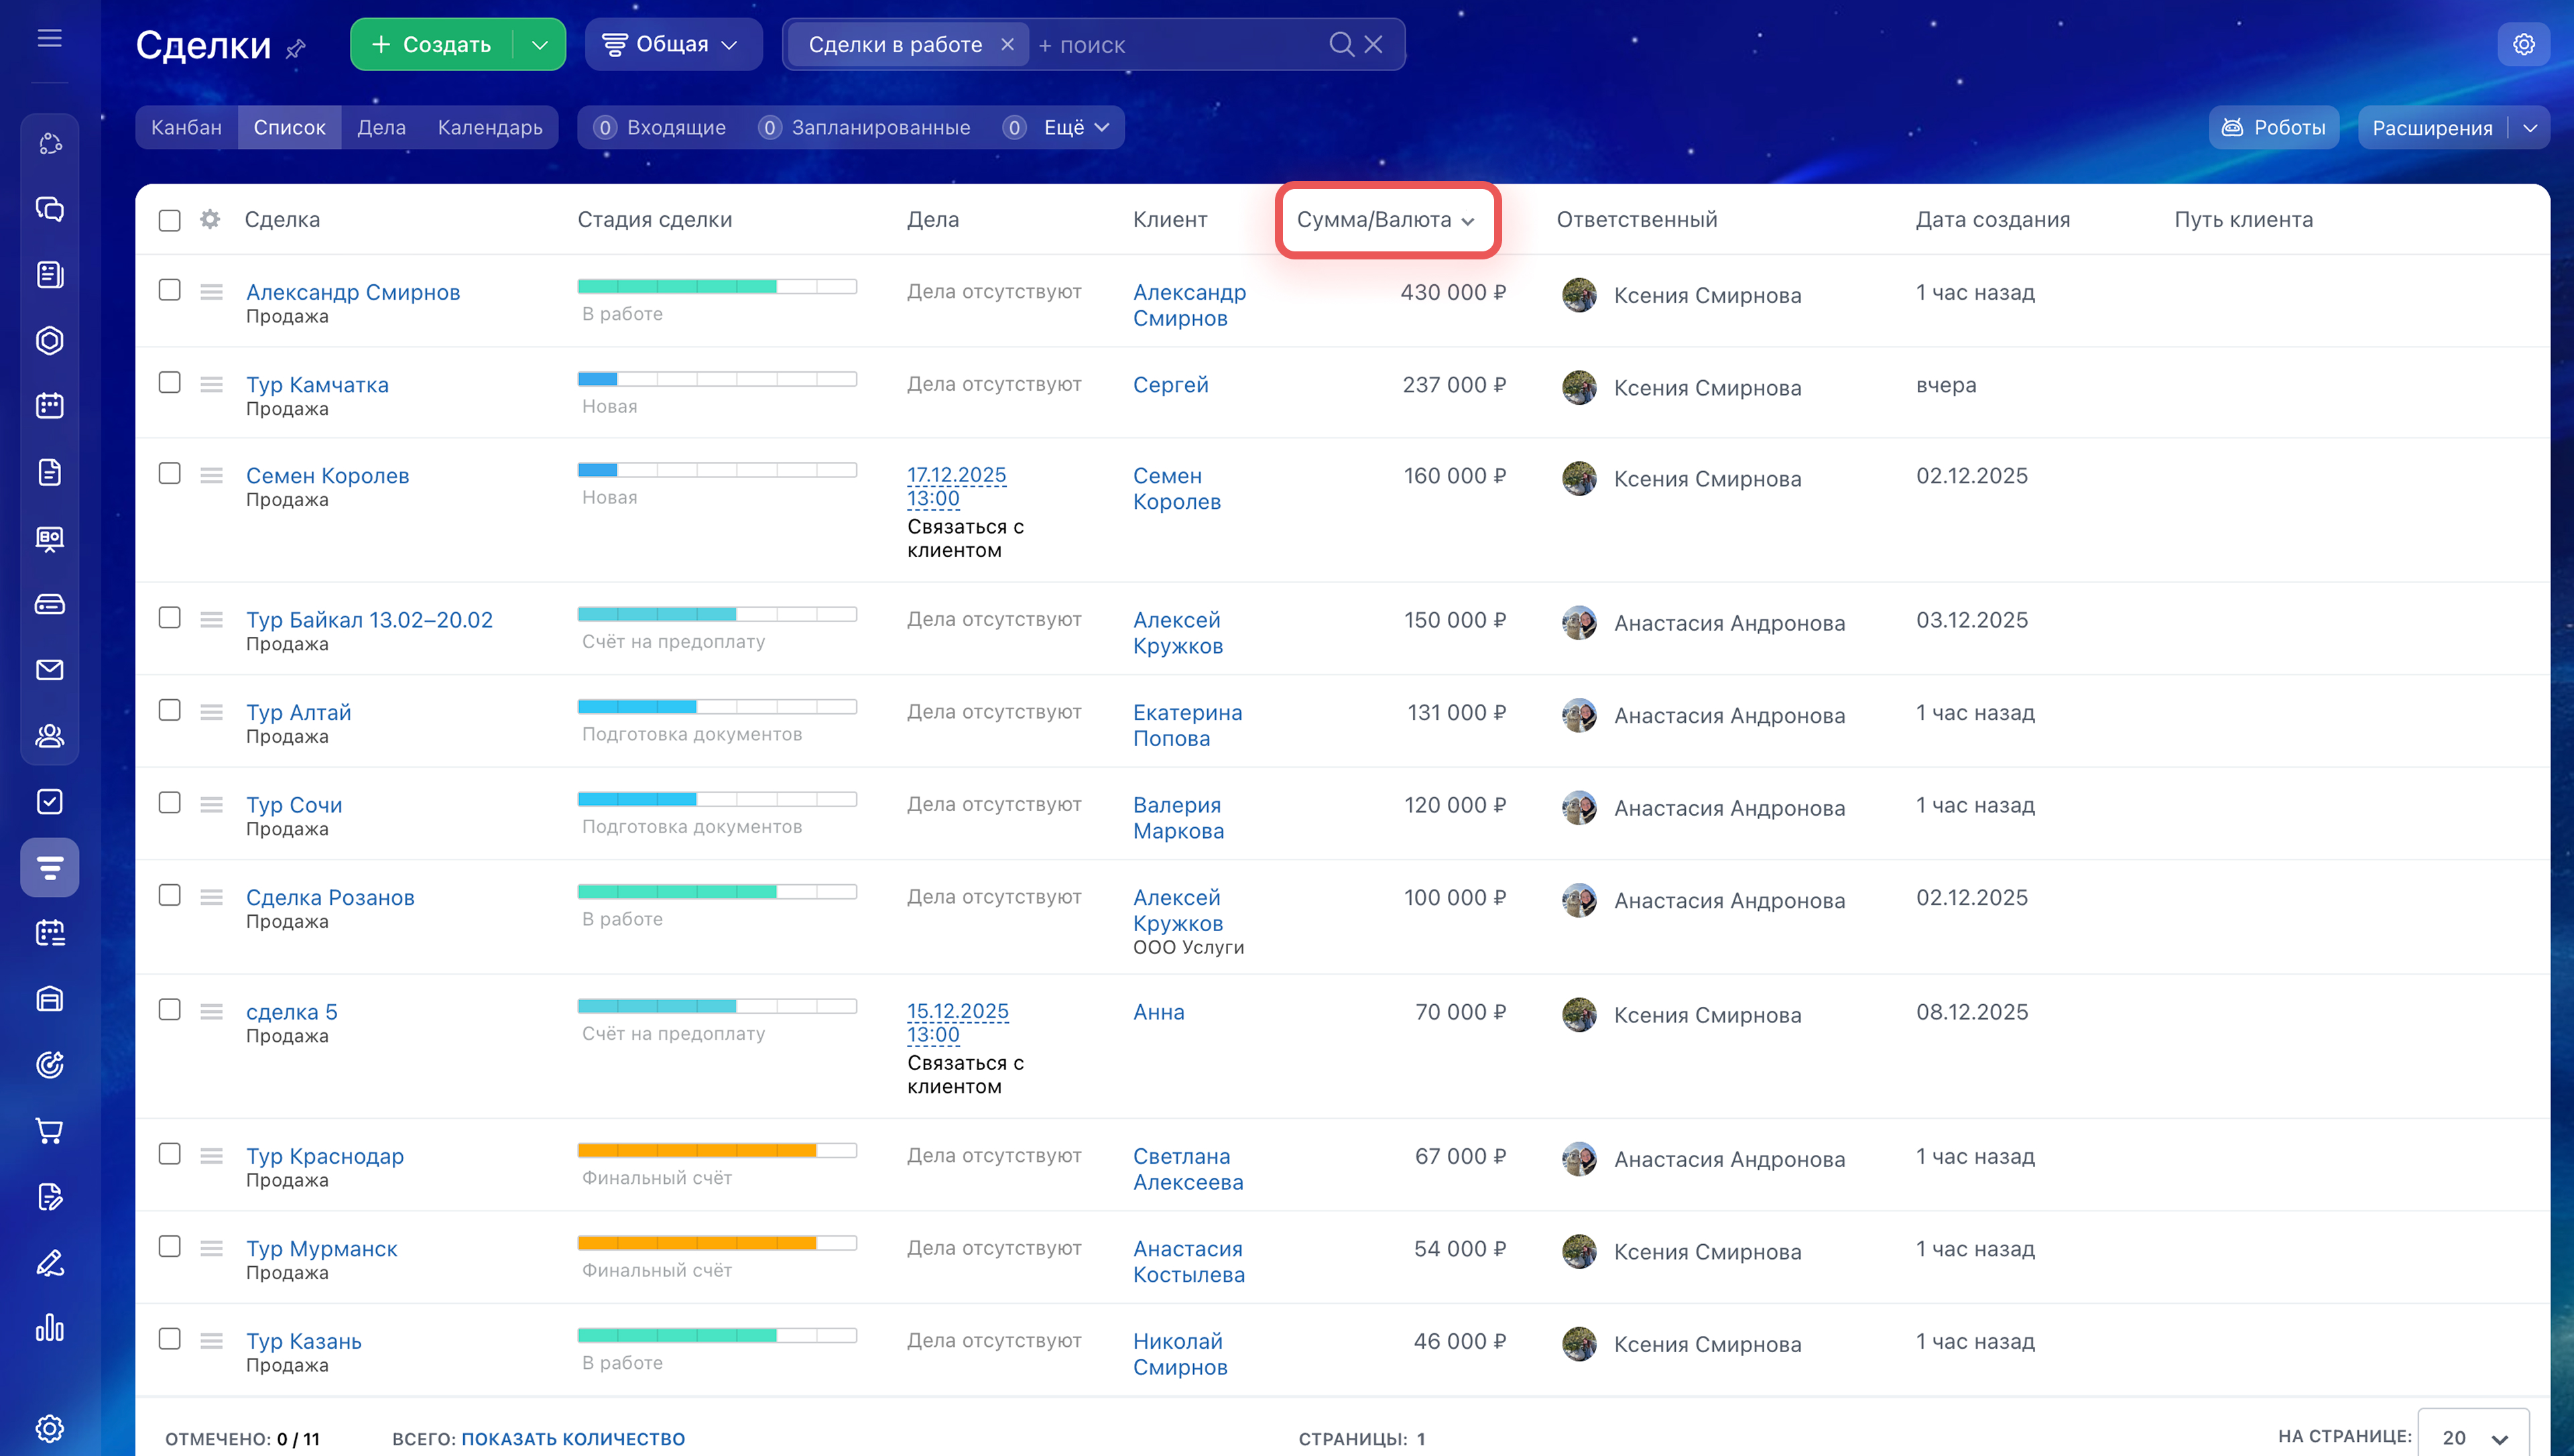Viewport: 2574px width, 1456px height.
Task: Open grid settings gear in table header
Action: pos(210,219)
